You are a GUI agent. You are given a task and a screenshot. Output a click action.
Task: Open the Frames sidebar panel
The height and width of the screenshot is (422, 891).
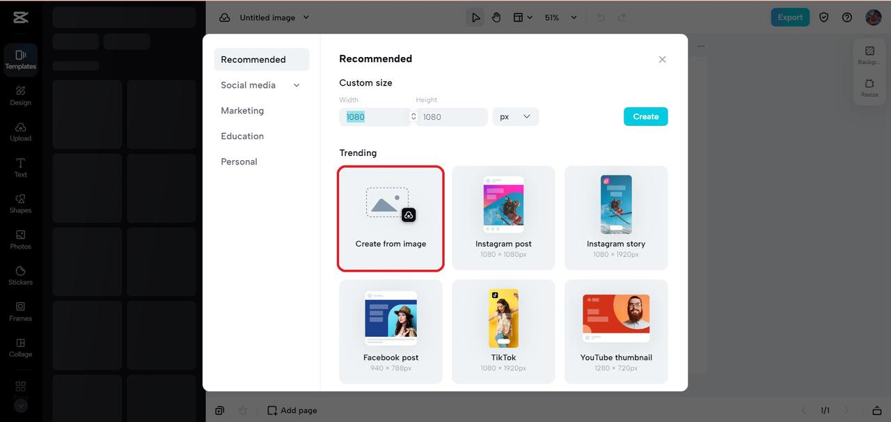tap(20, 311)
